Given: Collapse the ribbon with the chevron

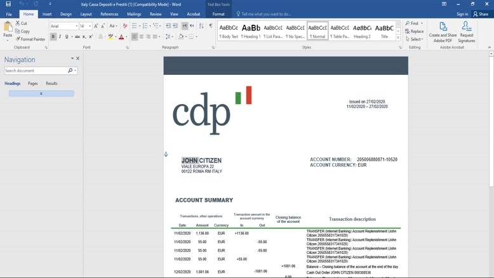Looking at the screenshot, I should 490,48.
